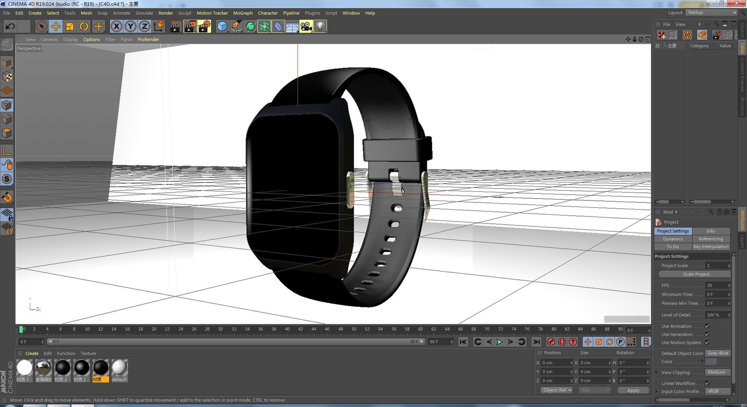Screen dimensions: 747x407
Task: Open viewport Options menu
Action: [x=91, y=39]
